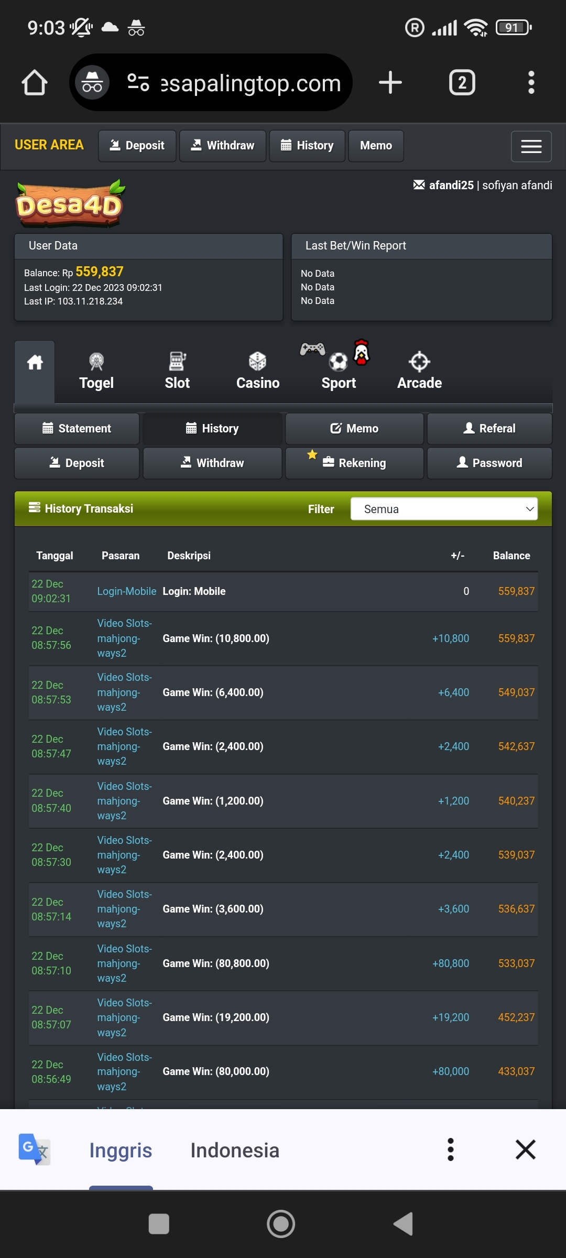Open the Filter dropdown set to Semua
Viewport: 566px width, 1258px height.
(444, 509)
